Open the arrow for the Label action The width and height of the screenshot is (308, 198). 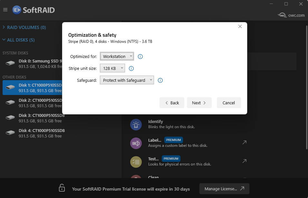(244, 142)
